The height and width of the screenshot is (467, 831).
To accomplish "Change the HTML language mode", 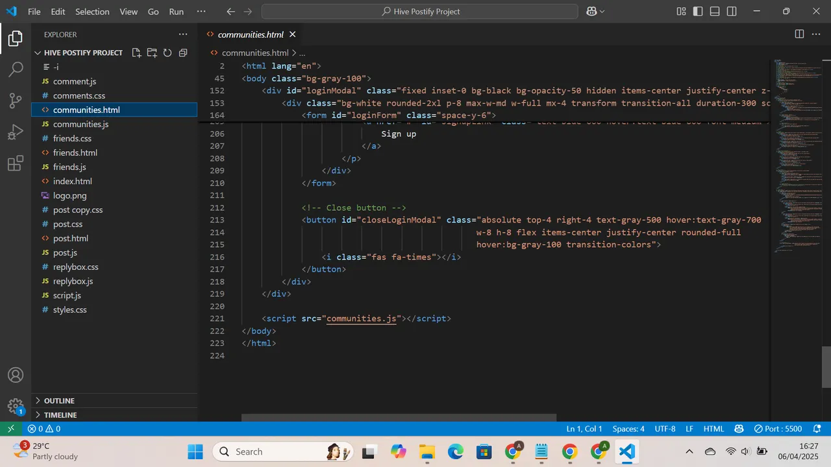I will pos(713,429).
